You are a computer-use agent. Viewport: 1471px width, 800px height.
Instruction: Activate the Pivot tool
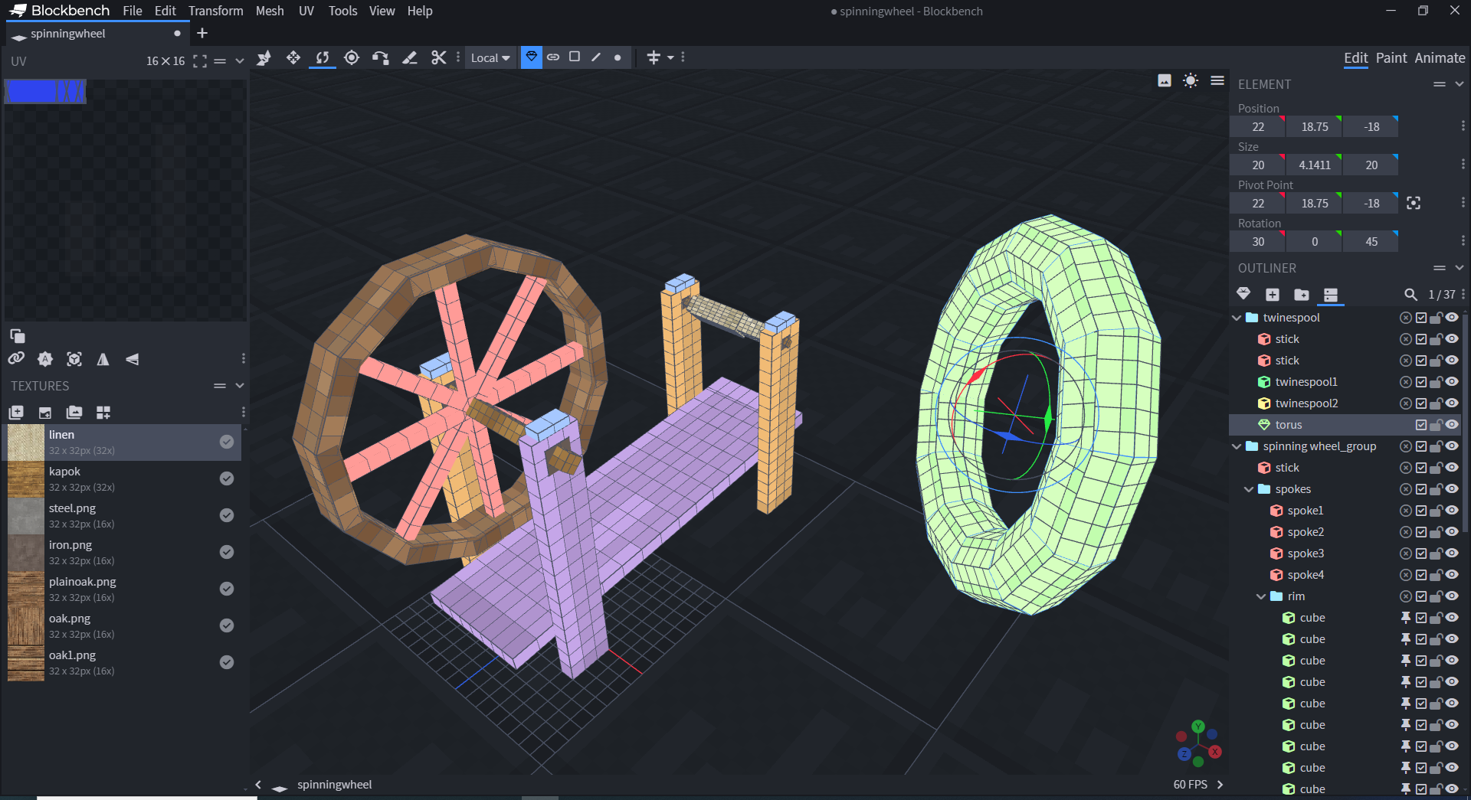(352, 58)
